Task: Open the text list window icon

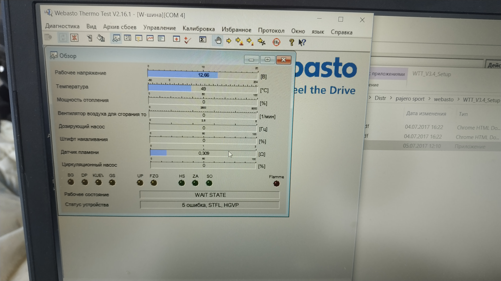Action: point(161,39)
